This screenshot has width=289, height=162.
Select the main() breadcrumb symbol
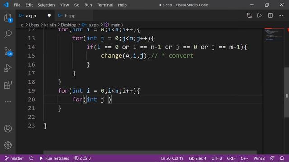point(117,25)
